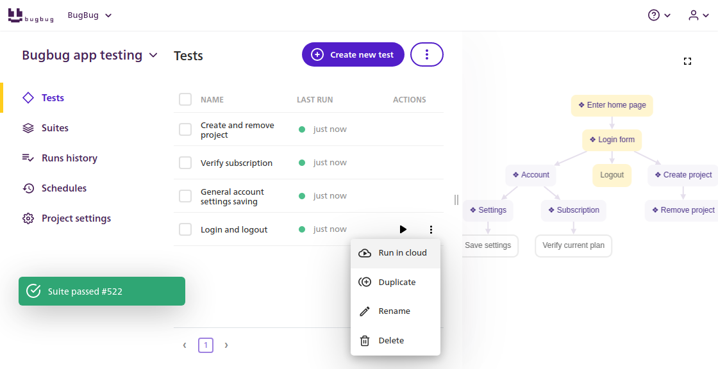Click the NAME column header

(212, 99)
